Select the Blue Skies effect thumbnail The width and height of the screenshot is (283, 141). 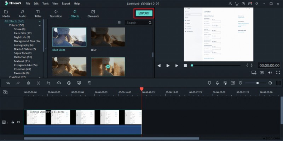69,37
